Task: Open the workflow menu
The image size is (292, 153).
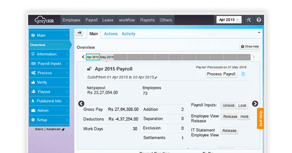Action: (x=127, y=20)
